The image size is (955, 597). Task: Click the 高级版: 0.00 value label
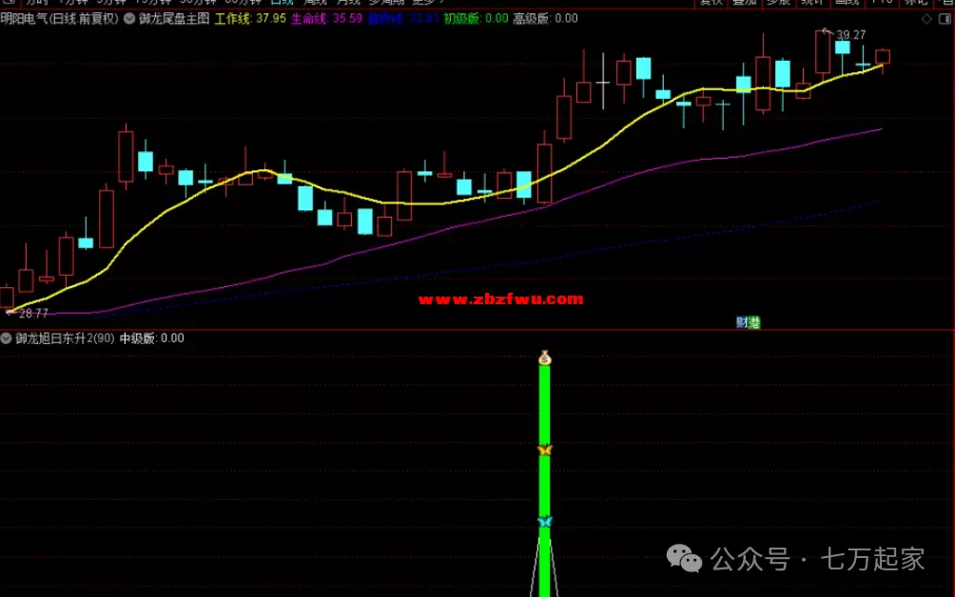pos(545,19)
